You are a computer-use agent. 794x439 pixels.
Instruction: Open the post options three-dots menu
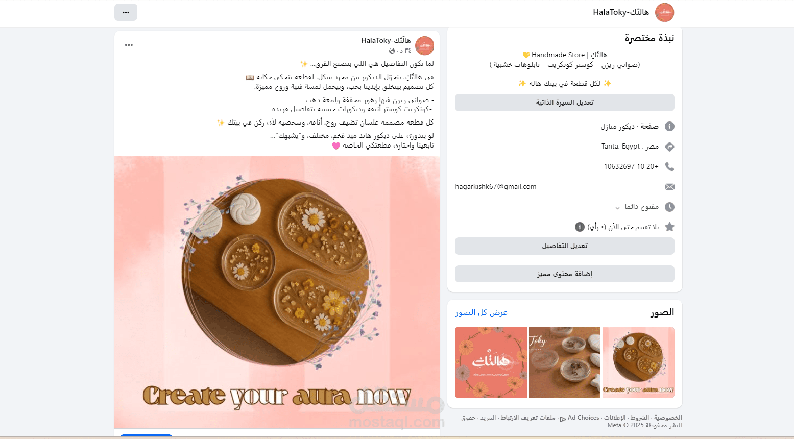pyautogui.click(x=129, y=45)
